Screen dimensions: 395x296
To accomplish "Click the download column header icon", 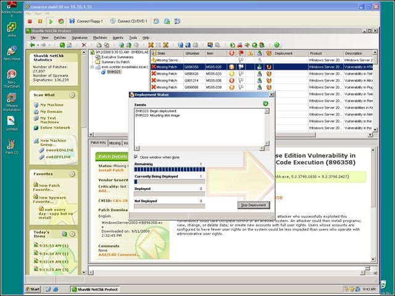I will 259,54.
